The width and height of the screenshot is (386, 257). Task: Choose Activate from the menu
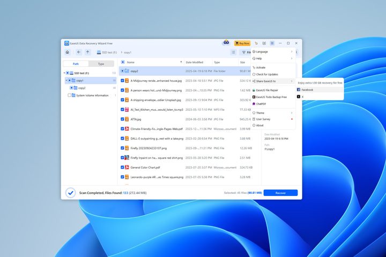click(x=273, y=67)
